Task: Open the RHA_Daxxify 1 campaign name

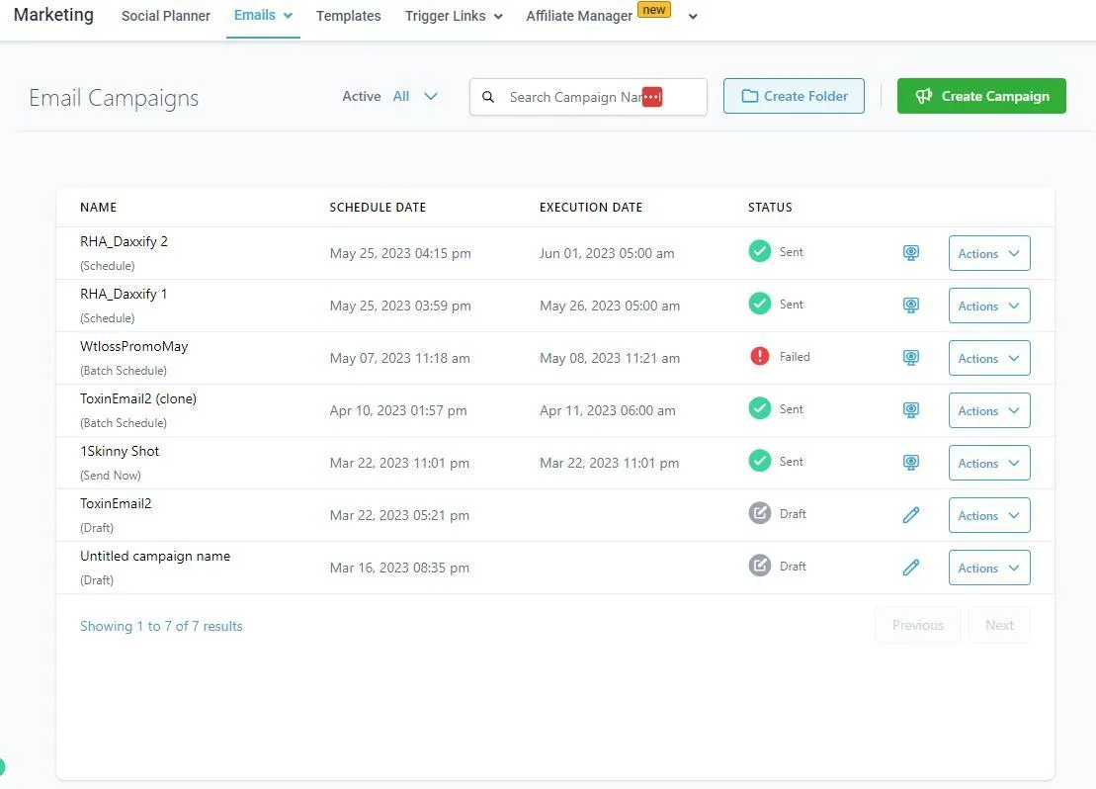Action: [x=124, y=294]
